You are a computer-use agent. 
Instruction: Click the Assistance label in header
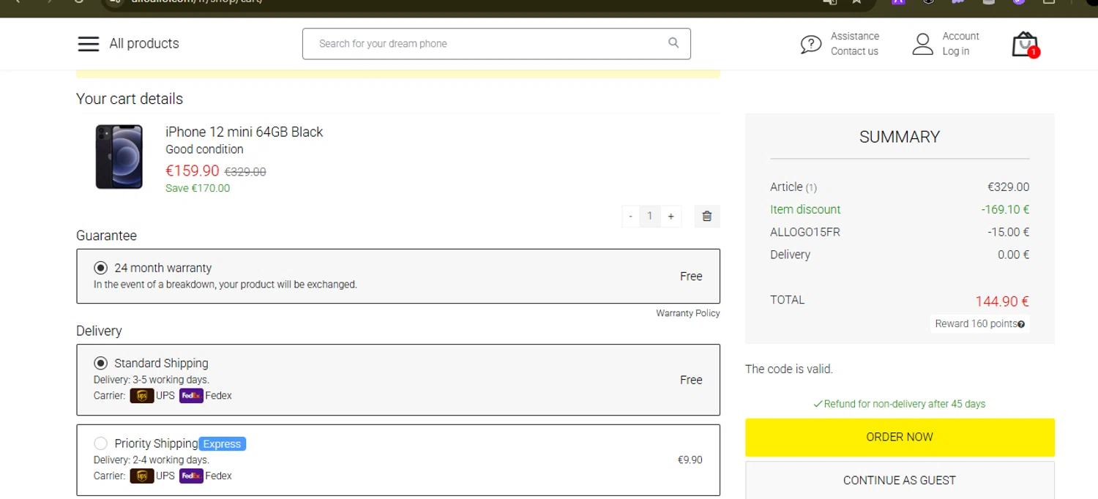[x=855, y=36]
